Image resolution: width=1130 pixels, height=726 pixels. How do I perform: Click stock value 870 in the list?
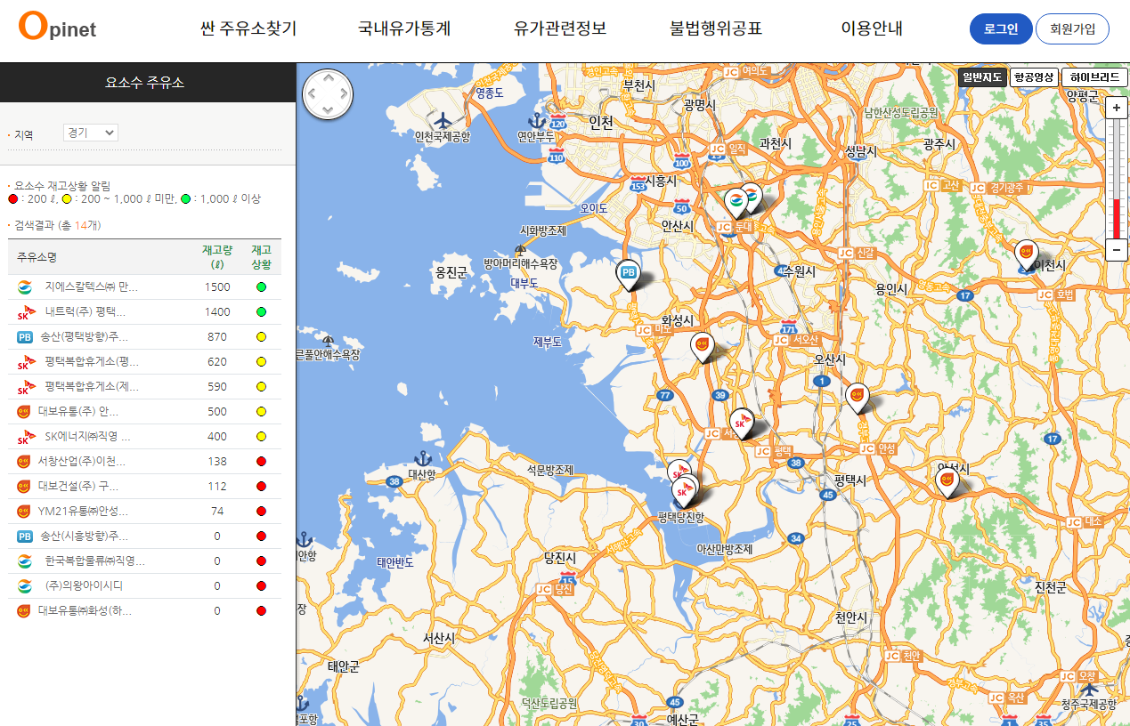216,337
